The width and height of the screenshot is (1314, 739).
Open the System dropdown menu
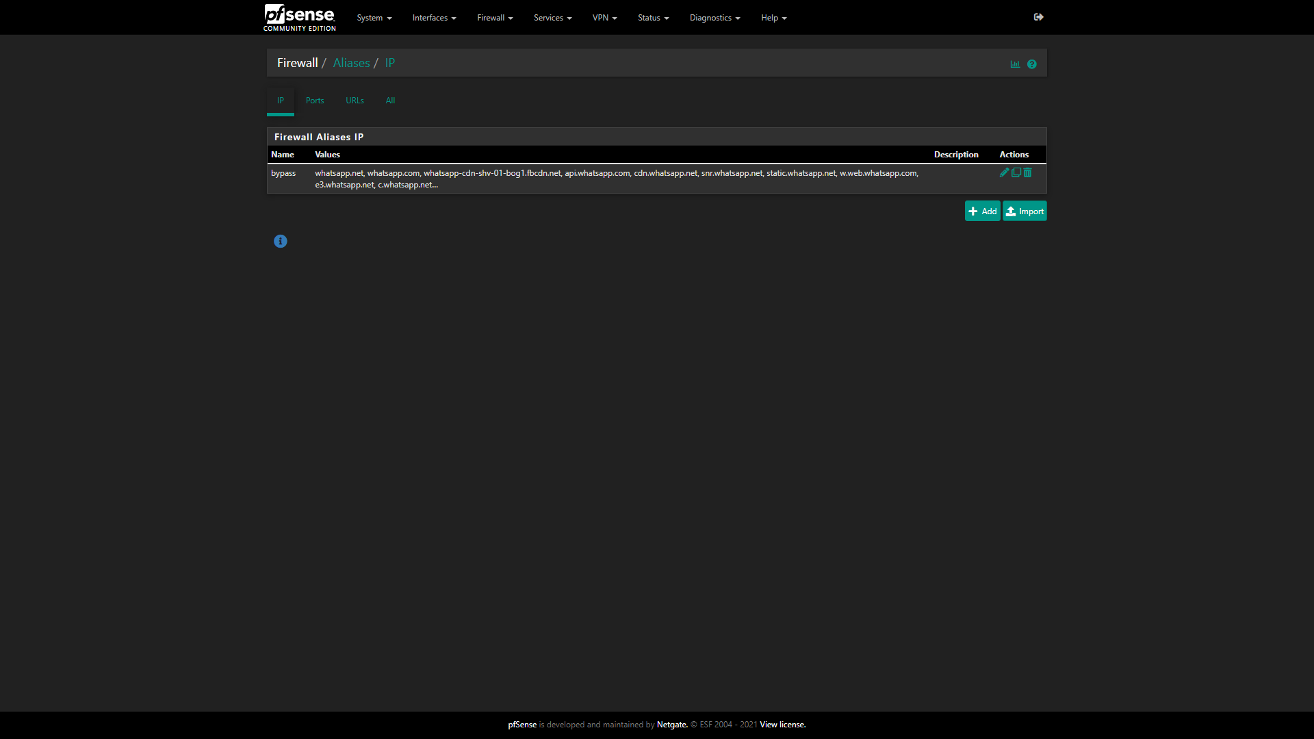(374, 18)
